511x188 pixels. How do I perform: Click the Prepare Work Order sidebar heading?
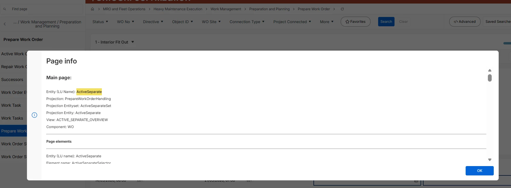23,39
